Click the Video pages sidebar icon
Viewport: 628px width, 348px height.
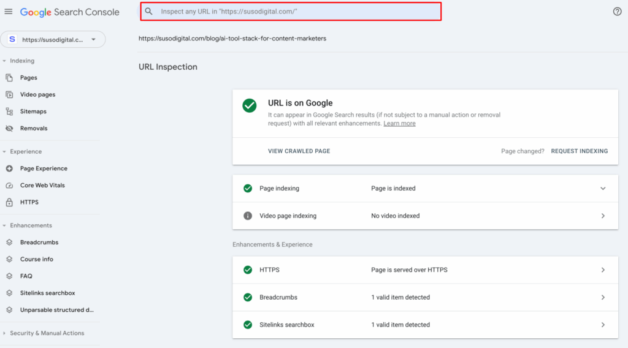9,94
